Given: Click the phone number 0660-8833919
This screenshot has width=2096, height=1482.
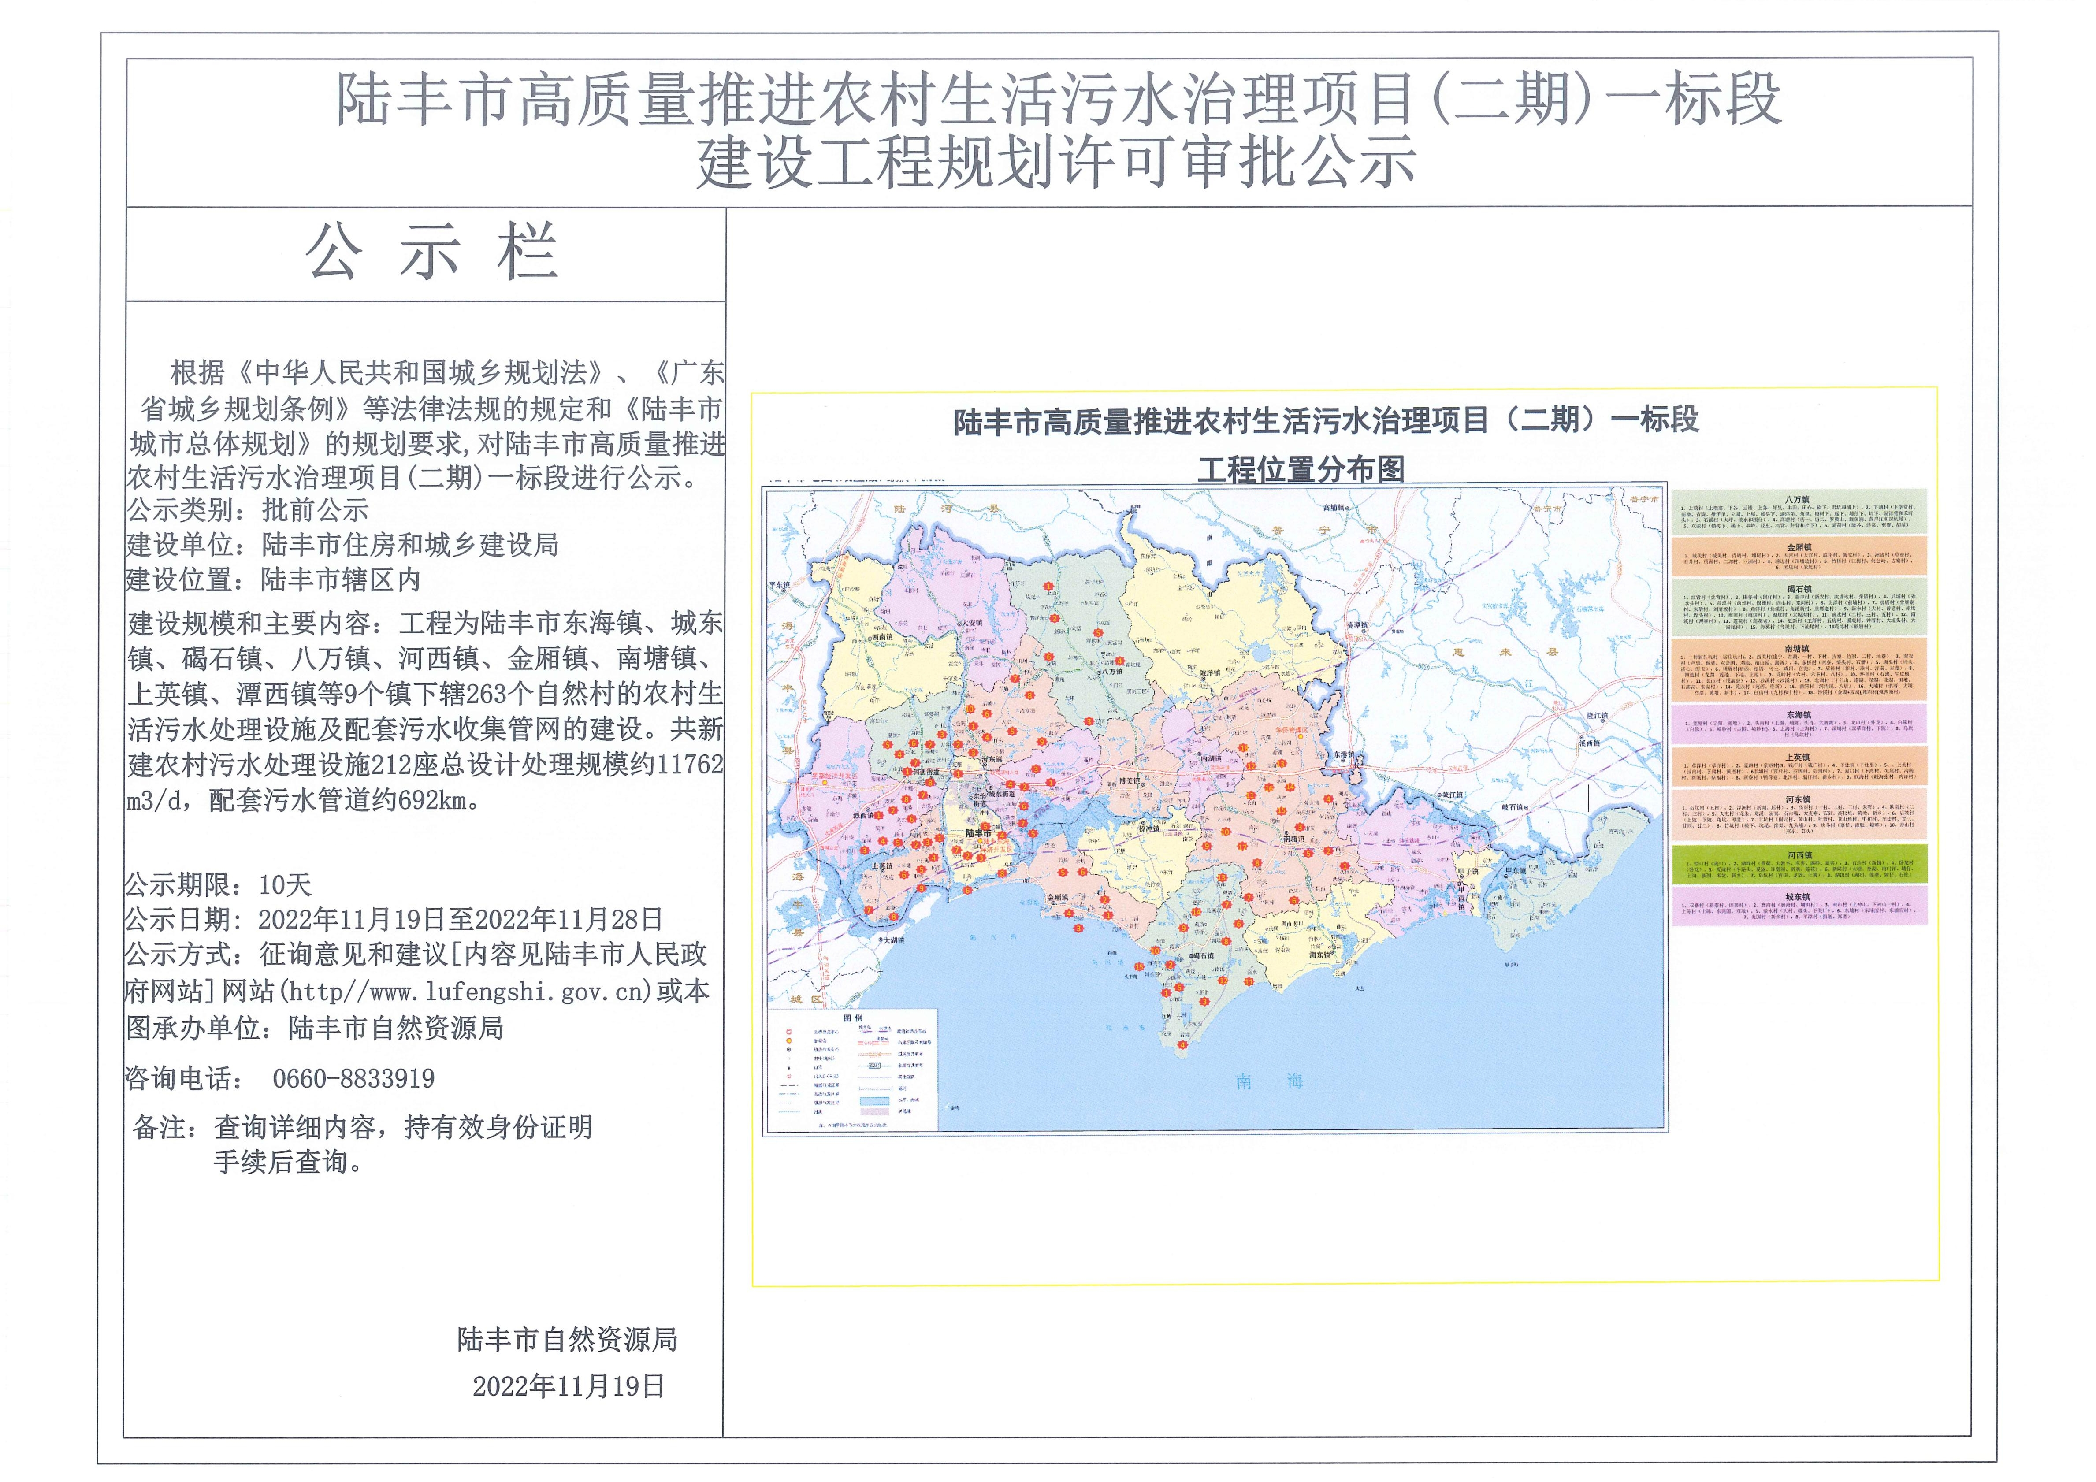Looking at the screenshot, I should pos(353,1079).
